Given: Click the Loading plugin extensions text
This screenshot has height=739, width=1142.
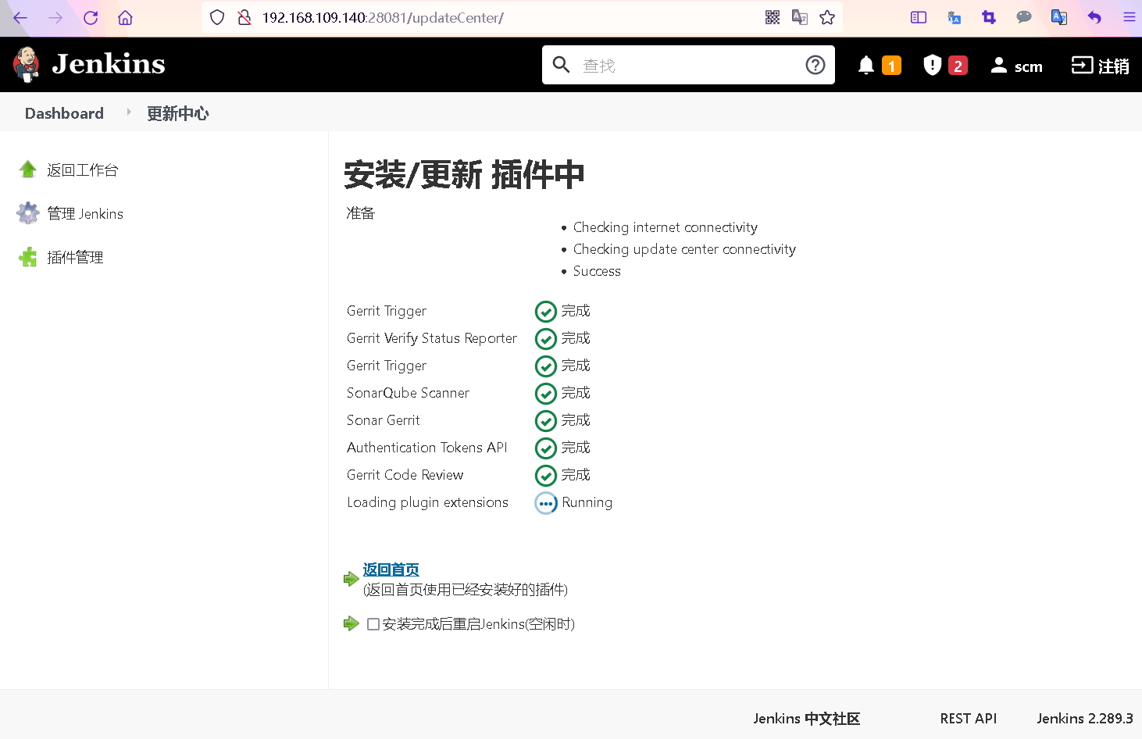Looking at the screenshot, I should coord(427,502).
